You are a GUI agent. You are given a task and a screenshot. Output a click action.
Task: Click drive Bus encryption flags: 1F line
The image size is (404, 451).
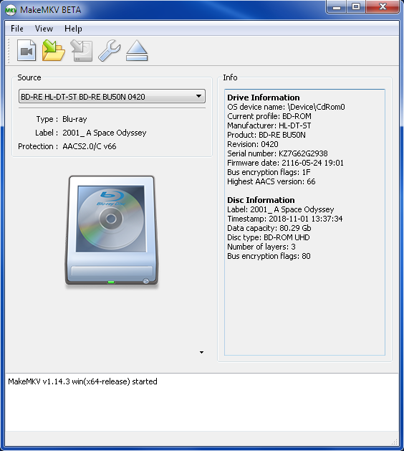pos(269,172)
